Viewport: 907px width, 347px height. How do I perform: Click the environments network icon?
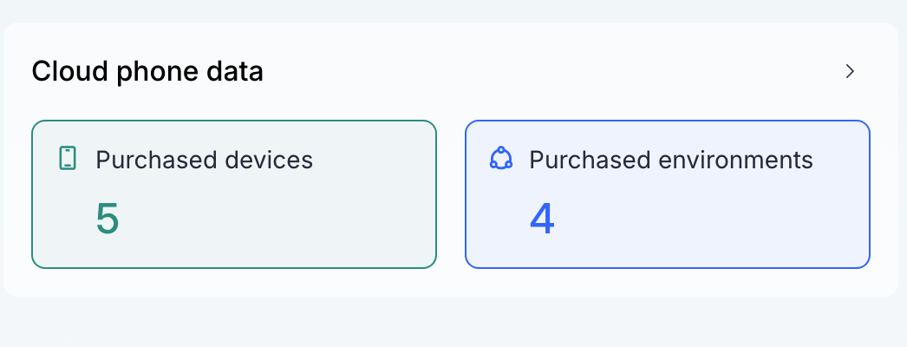(x=501, y=159)
